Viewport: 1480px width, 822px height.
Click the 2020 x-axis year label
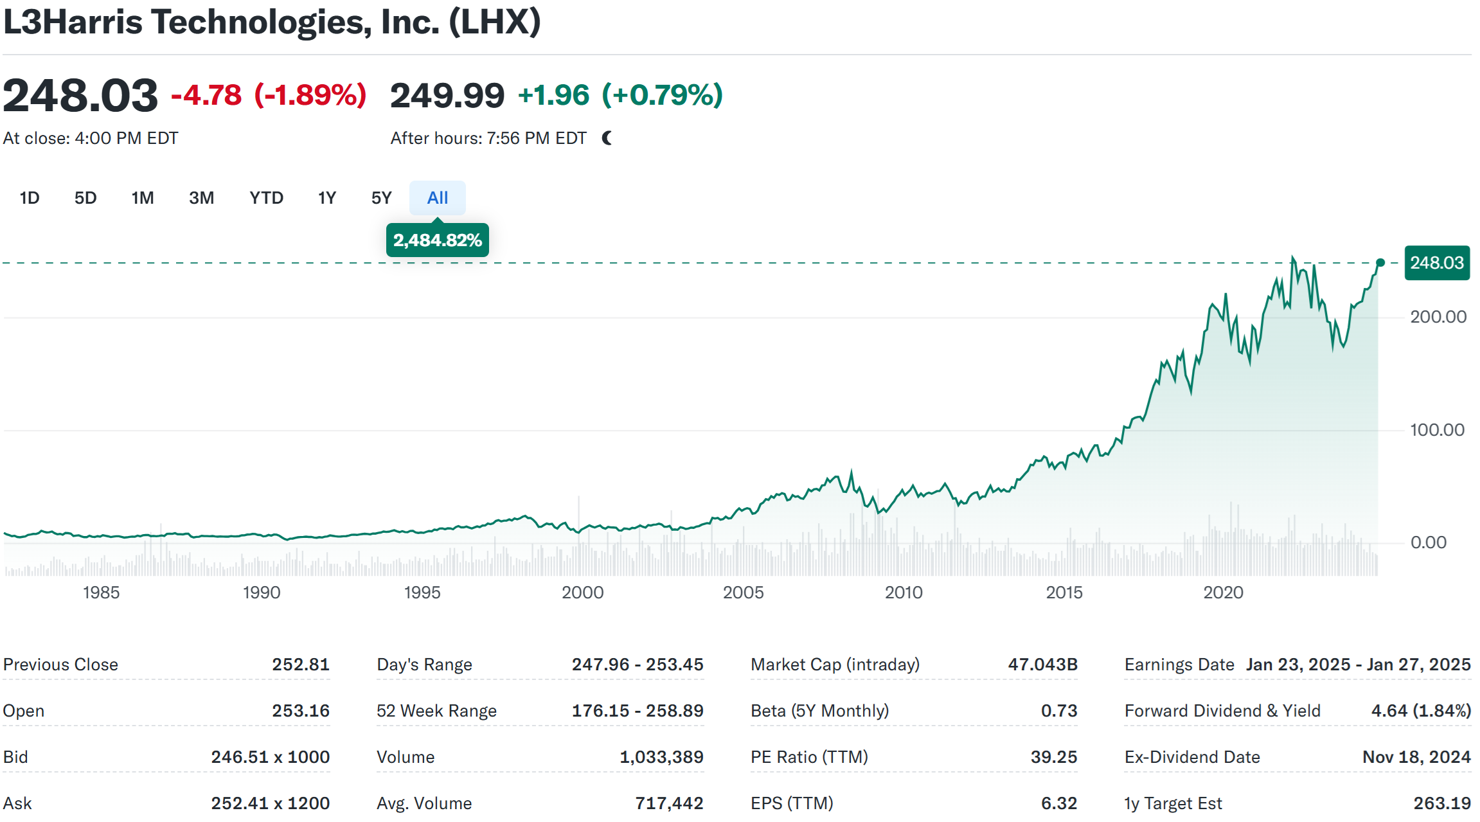[1224, 593]
